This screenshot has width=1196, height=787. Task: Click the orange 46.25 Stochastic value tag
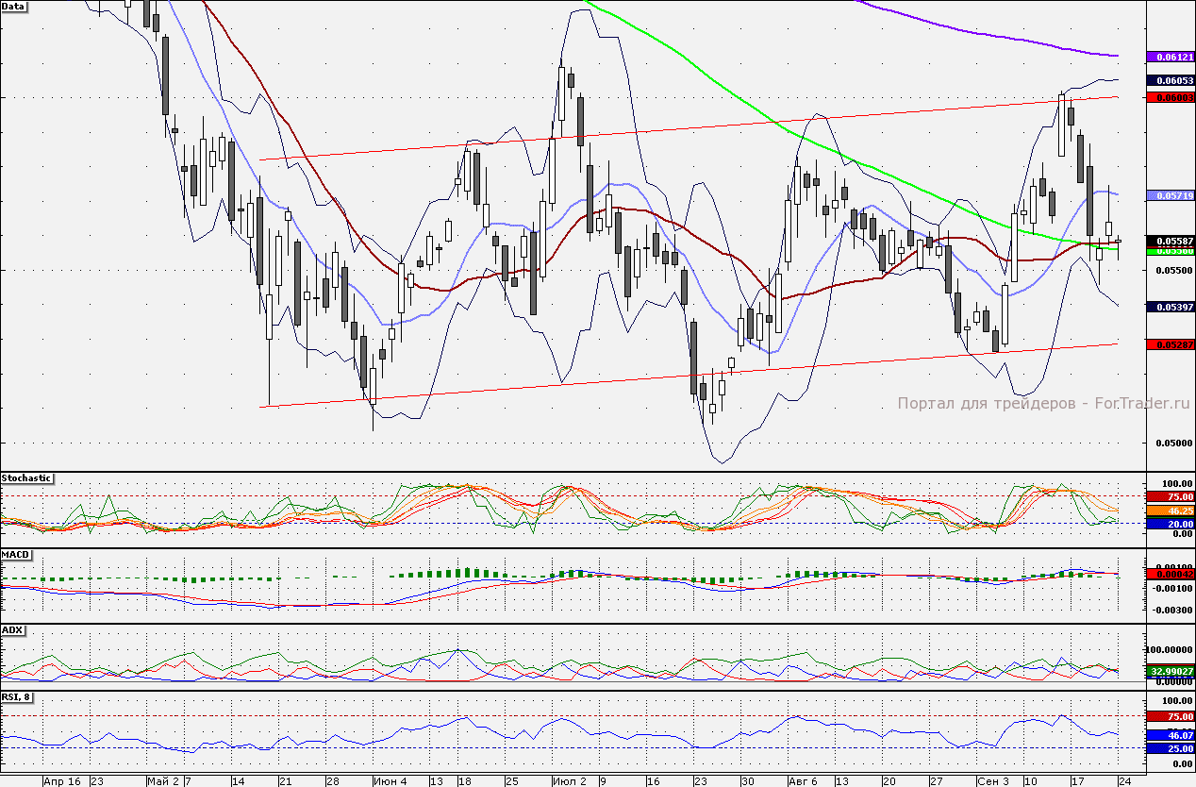tap(1170, 510)
